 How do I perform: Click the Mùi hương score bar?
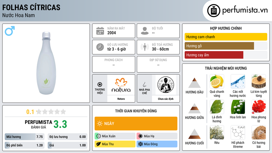click(24, 137)
